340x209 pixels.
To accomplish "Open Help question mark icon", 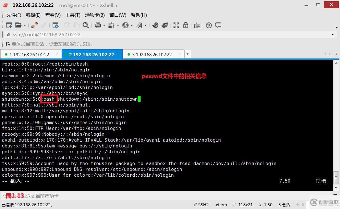I will (209, 25).
